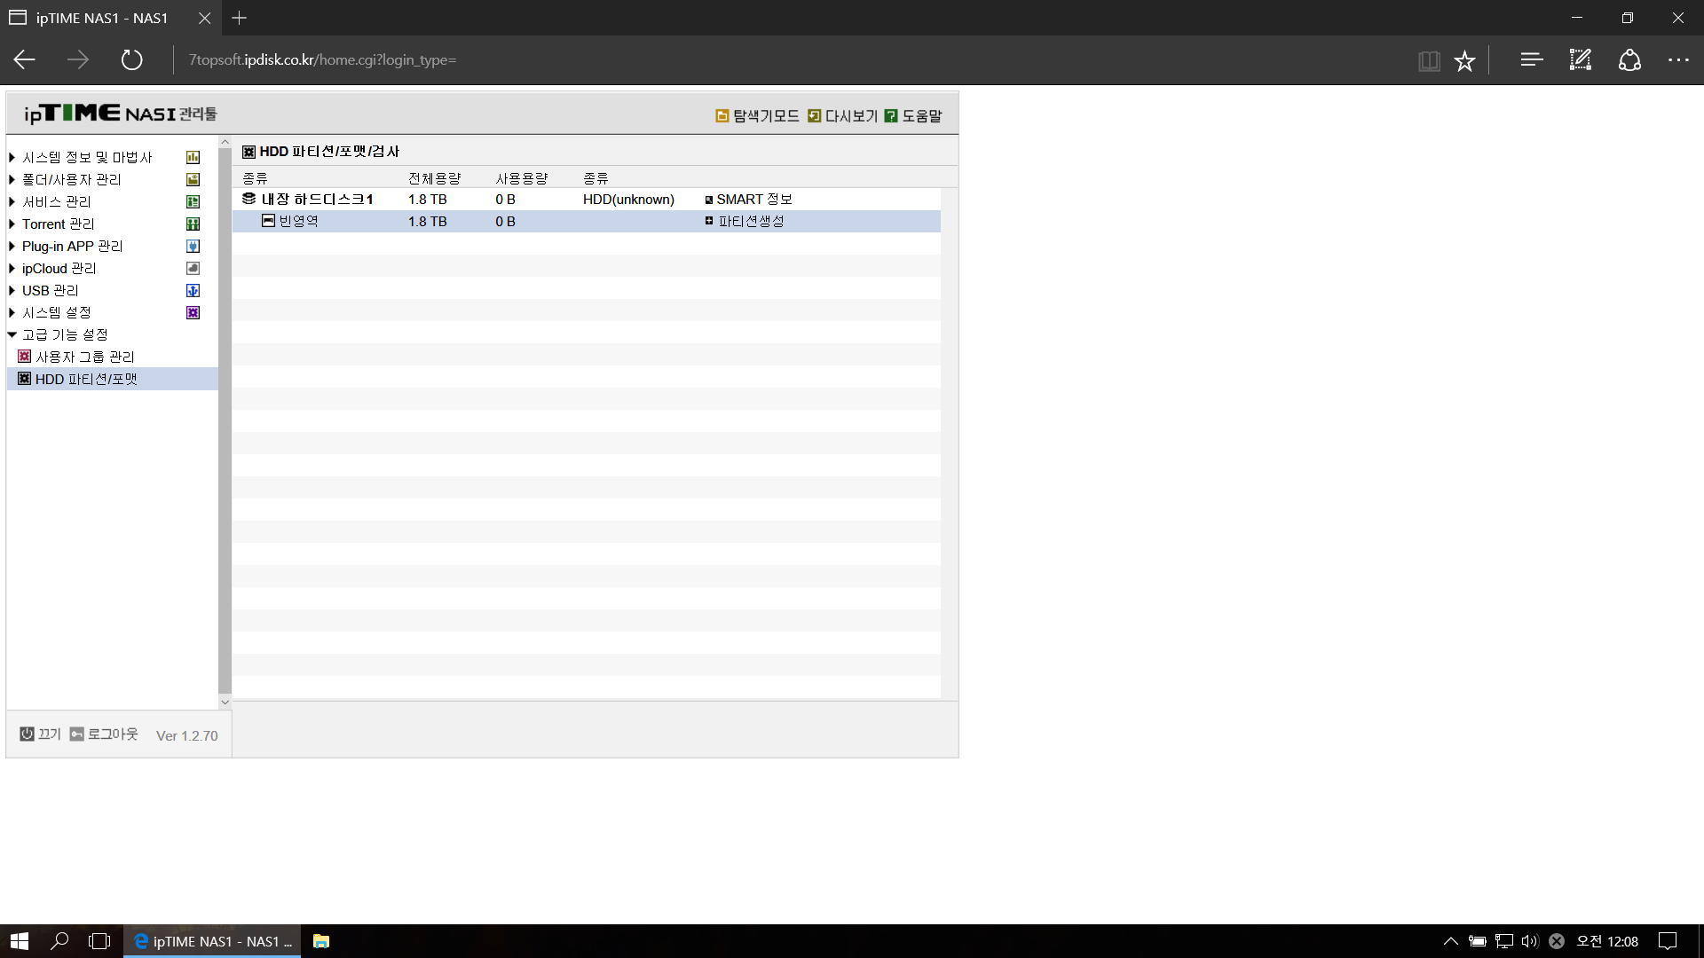The image size is (1704, 958).
Task: Expand 서비스 관리 tree arrow
Action: (12, 202)
